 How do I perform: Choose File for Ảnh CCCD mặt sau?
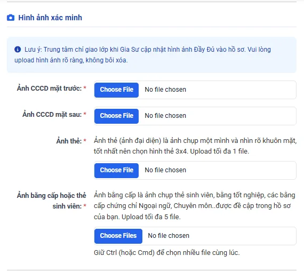(x=116, y=116)
